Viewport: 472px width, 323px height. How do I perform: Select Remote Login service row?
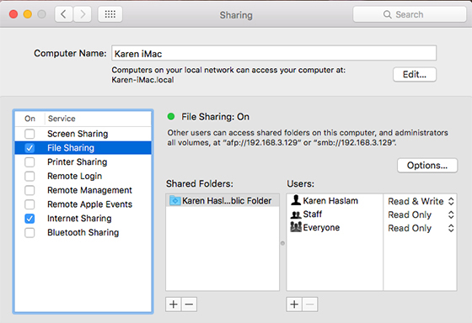[x=83, y=176]
